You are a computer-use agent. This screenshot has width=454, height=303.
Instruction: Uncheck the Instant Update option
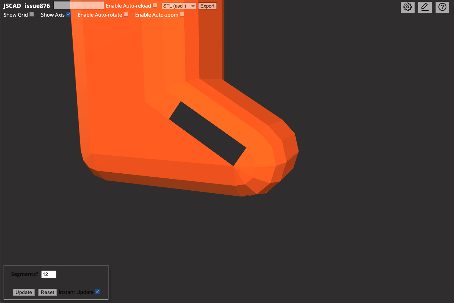(x=97, y=292)
